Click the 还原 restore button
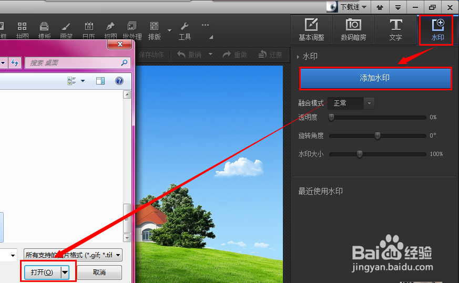459x283 pixels. [x=270, y=55]
